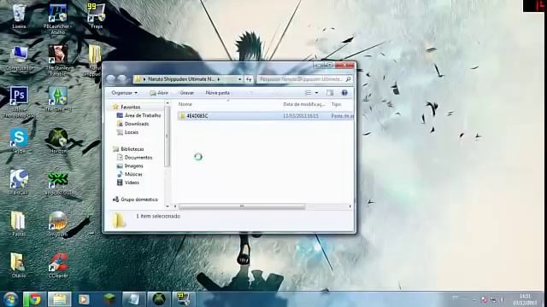Image resolution: width=547 pixels, height=307 pixels.
Task: Sort by Nome column header
Action: tap(185, 104)
